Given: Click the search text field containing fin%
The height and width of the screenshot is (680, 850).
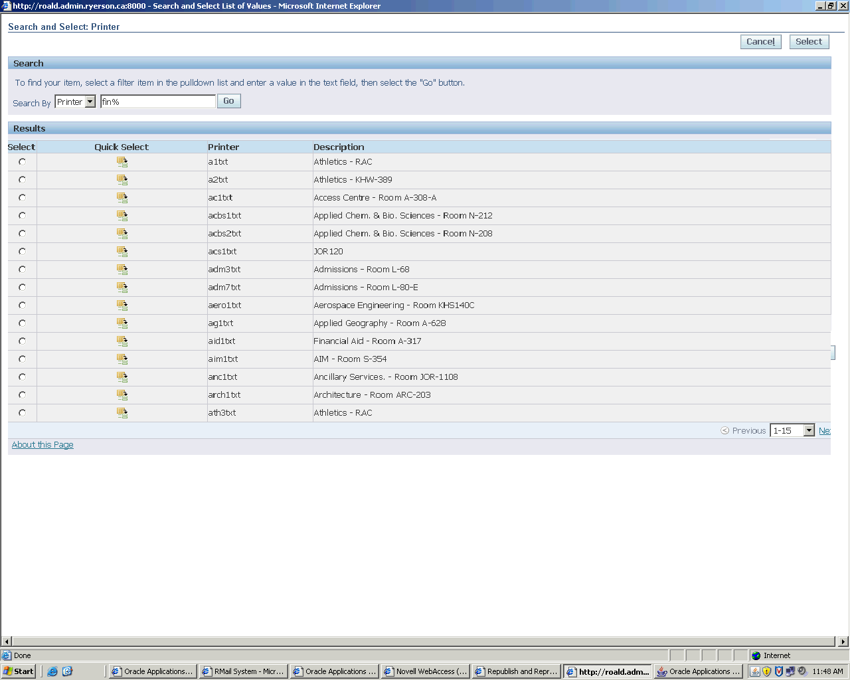Looking at the screenshot, I should tap(157, 102).
